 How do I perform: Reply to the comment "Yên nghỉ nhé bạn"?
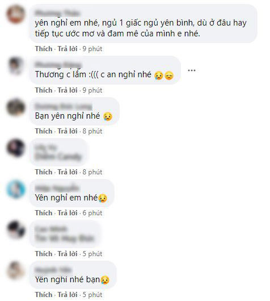67,295
